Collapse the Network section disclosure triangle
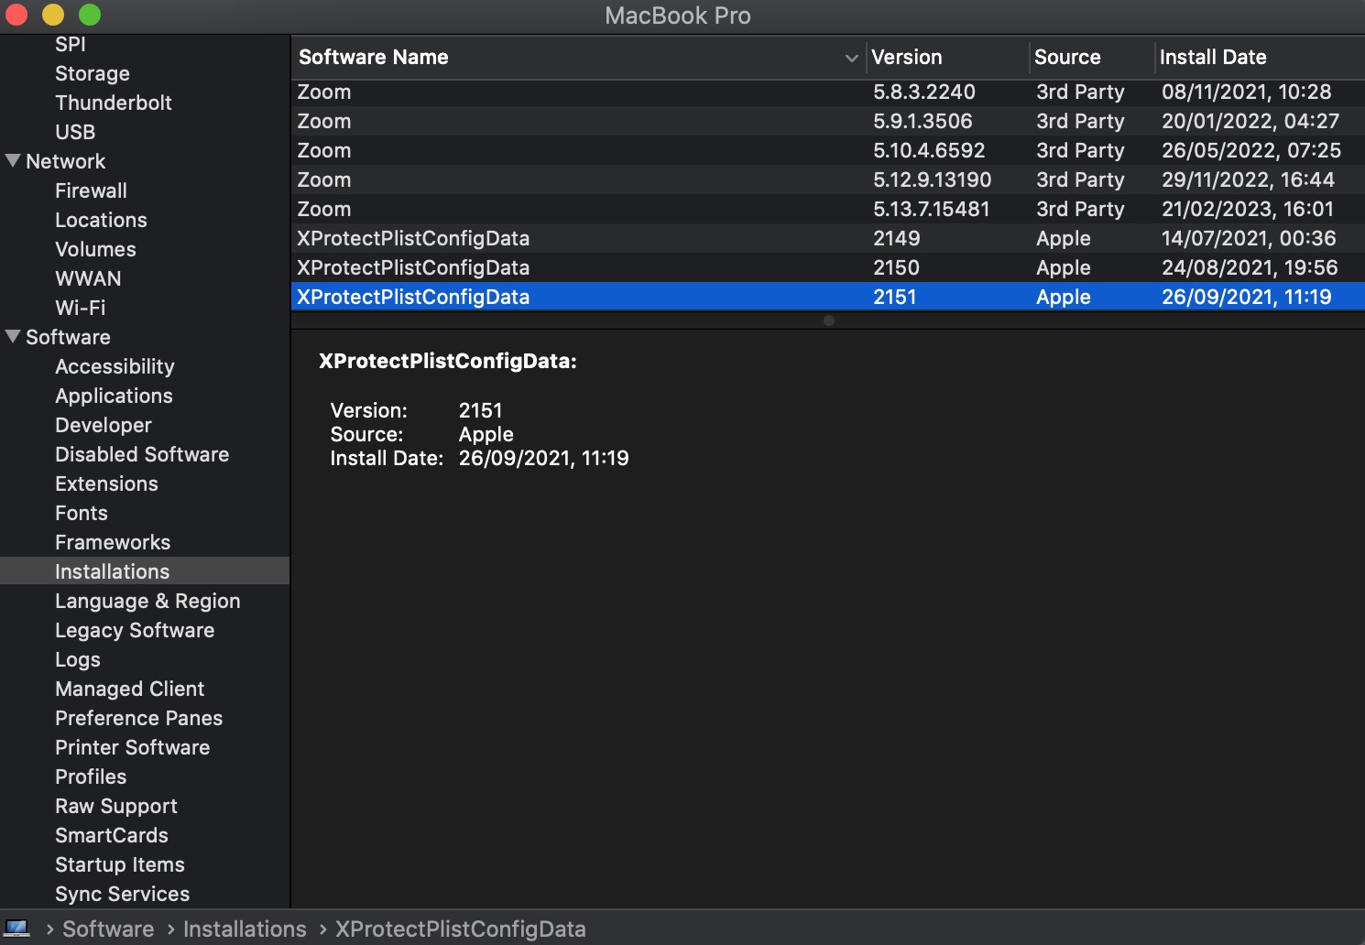This screenshot has height=945, width=1365. 13,161
